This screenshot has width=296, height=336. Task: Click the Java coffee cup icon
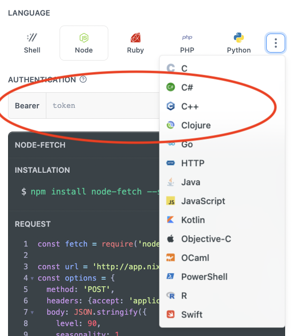tap(171, 182)
